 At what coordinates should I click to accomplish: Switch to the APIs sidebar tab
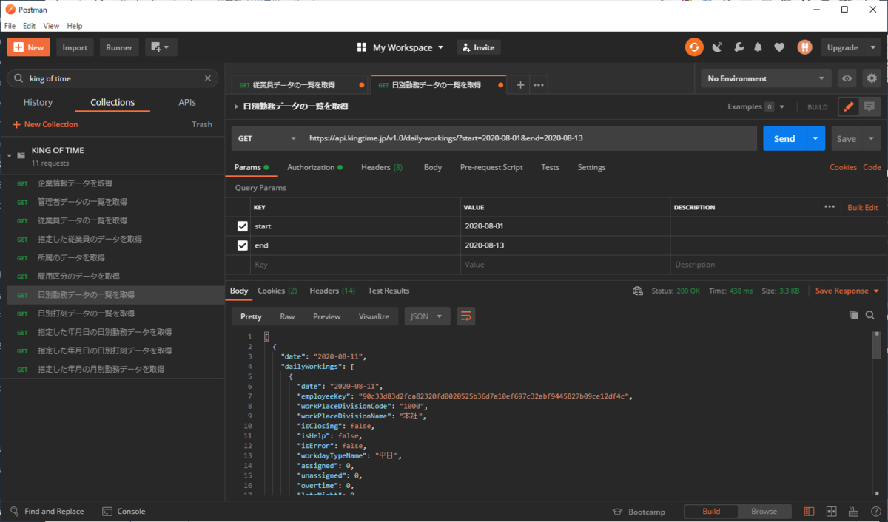pyautogui.click(x=187, y=103)
